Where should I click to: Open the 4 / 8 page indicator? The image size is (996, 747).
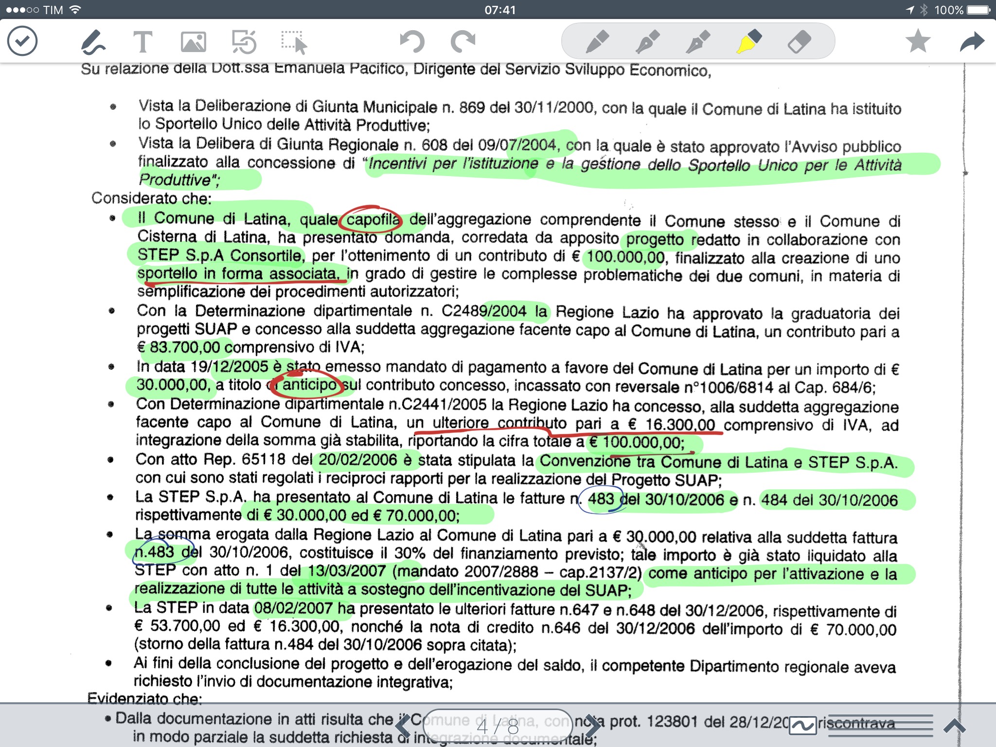[498, 727]
